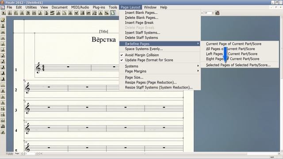
Task: Select the Measure tool icon
Action: pyautogui.click(x=34, y=13)
